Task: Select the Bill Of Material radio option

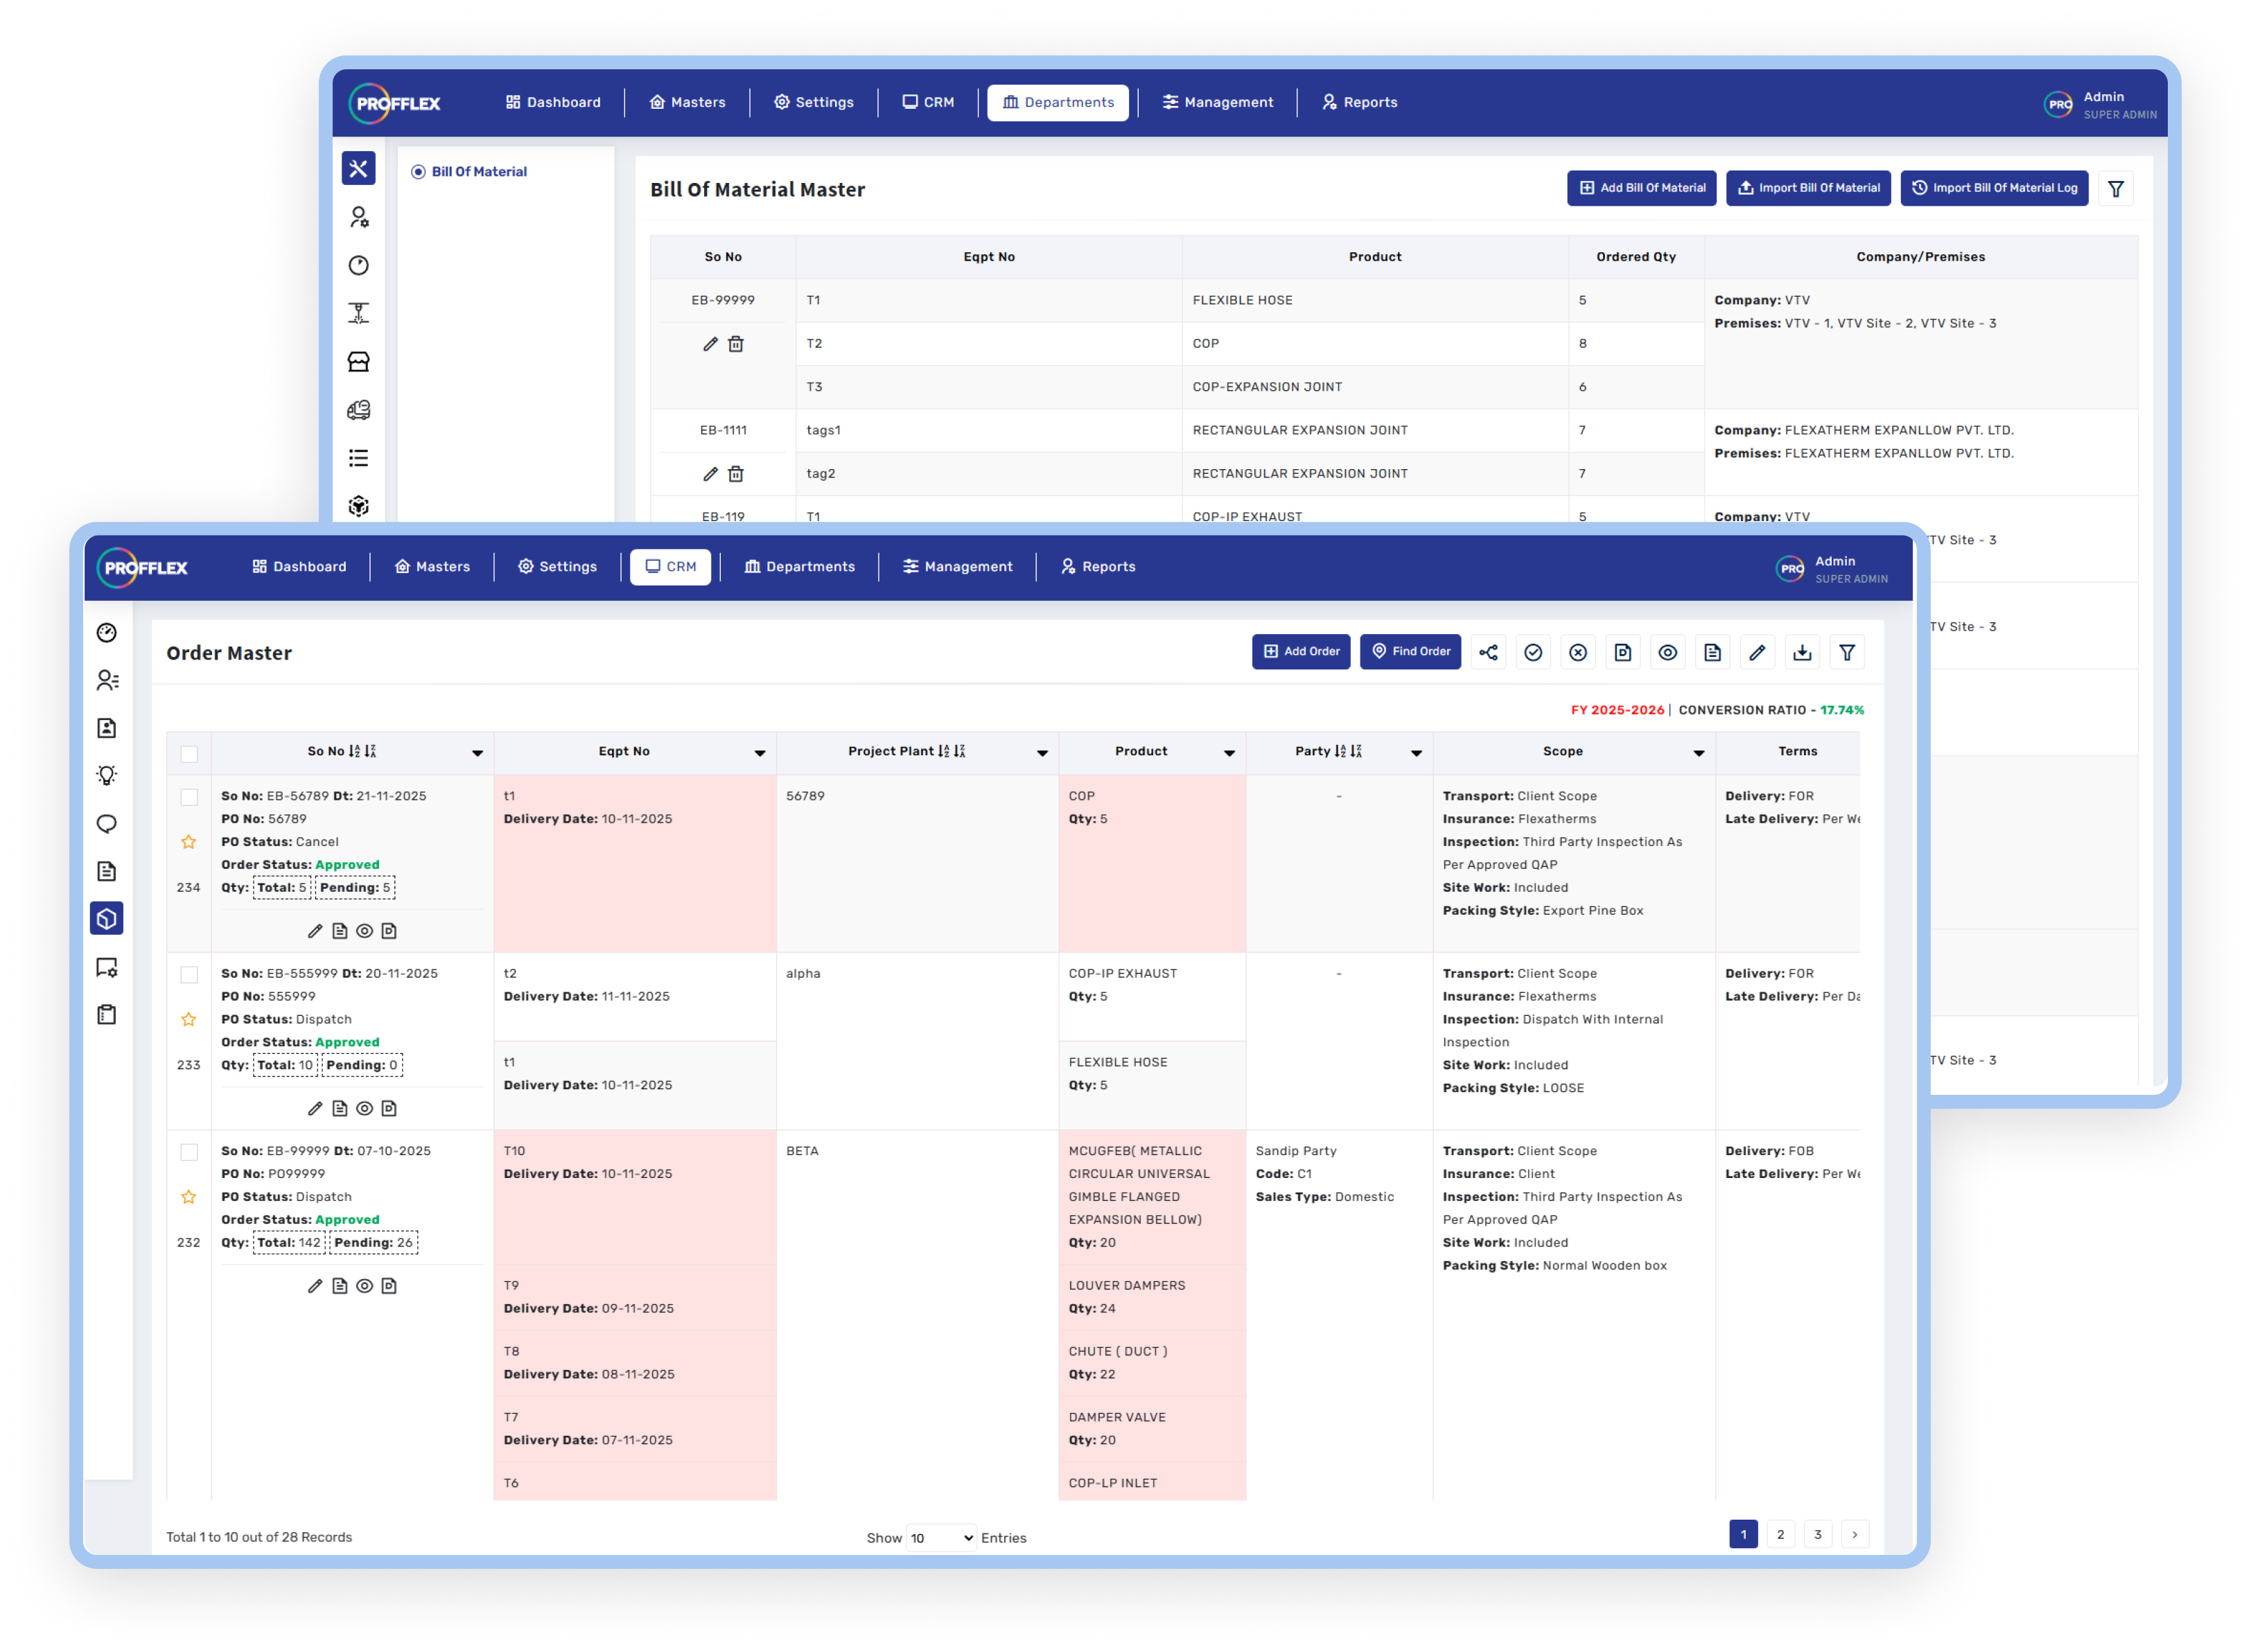Action: 419,172
